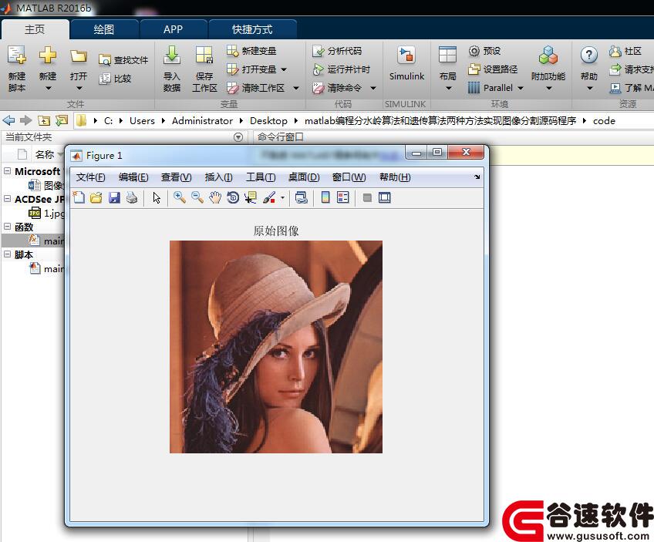The image size is (654, 542).
Task: Click New Figure icon in Figure 1 toolbar
Action: [79, 197]
